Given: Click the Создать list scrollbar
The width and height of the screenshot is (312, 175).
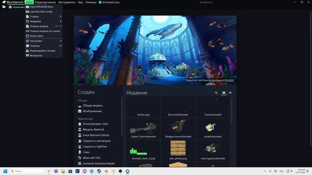Looking at the screenshot, I should [x=121, y=117].
